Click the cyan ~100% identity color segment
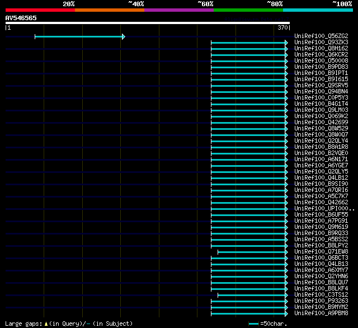Screen dimensions: 358x328 [318, 10]
